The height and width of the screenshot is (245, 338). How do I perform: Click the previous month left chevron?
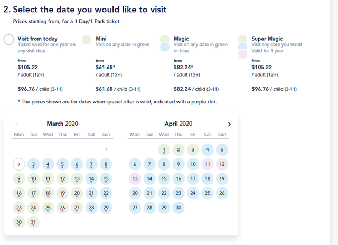17,124
